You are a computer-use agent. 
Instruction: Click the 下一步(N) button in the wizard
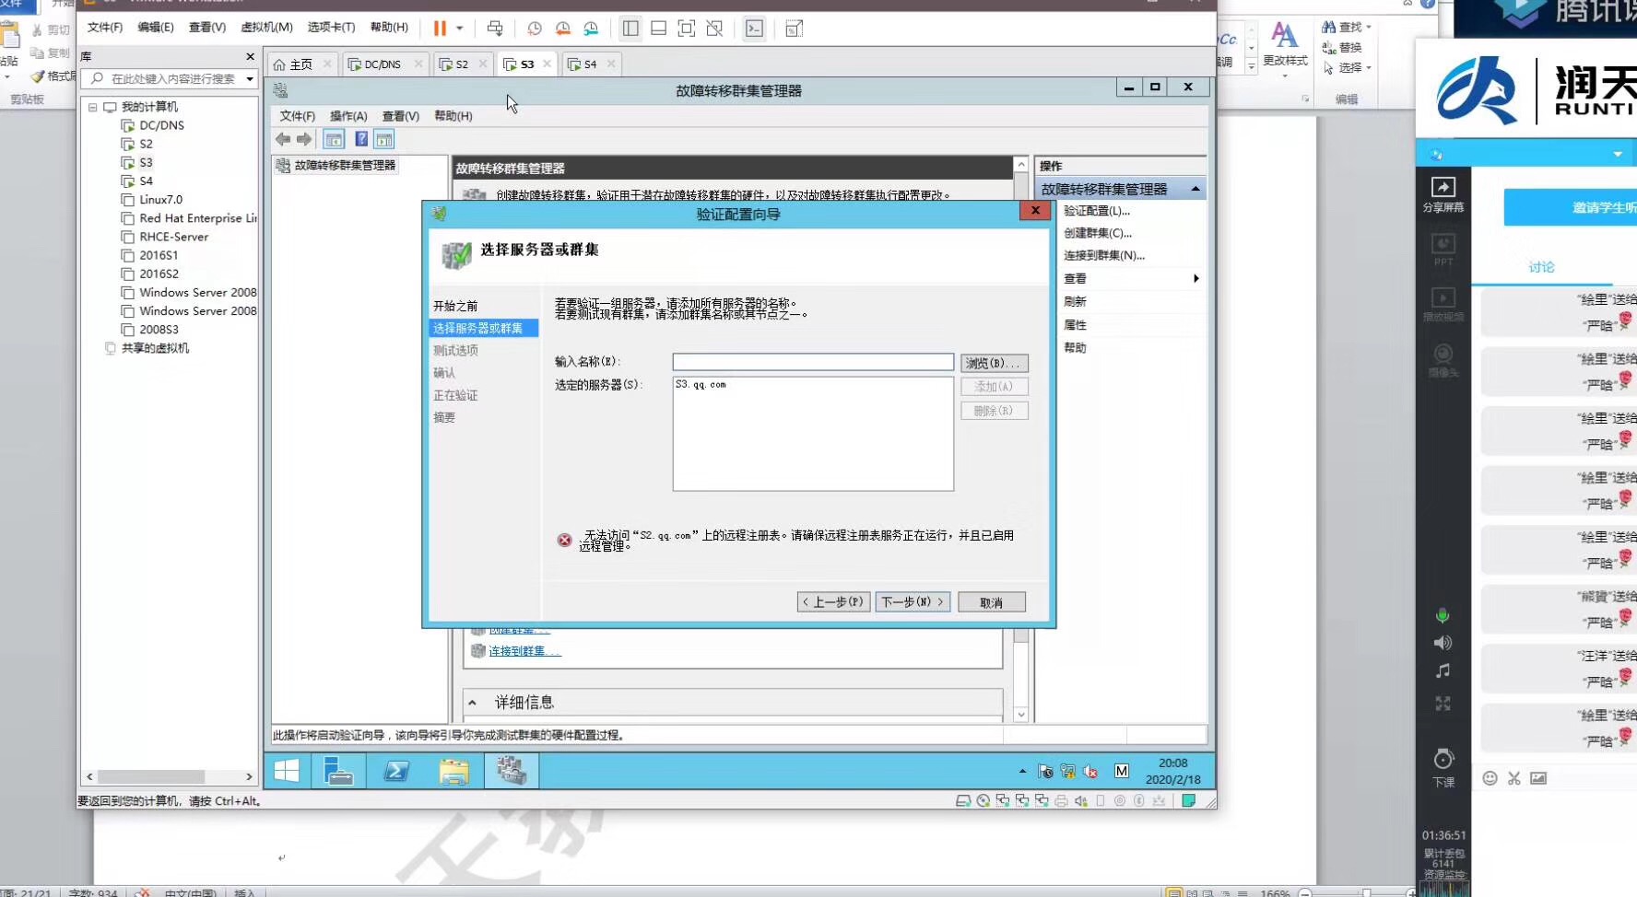coord(912,602)
